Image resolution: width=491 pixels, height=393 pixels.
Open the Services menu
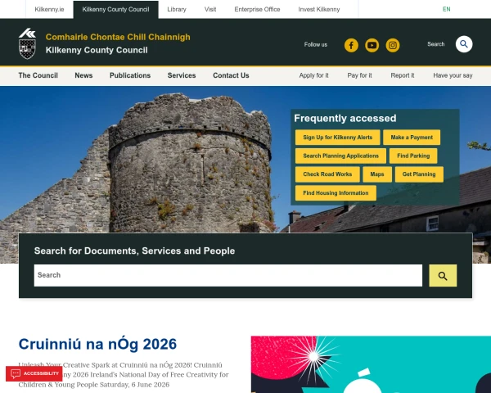182,75
